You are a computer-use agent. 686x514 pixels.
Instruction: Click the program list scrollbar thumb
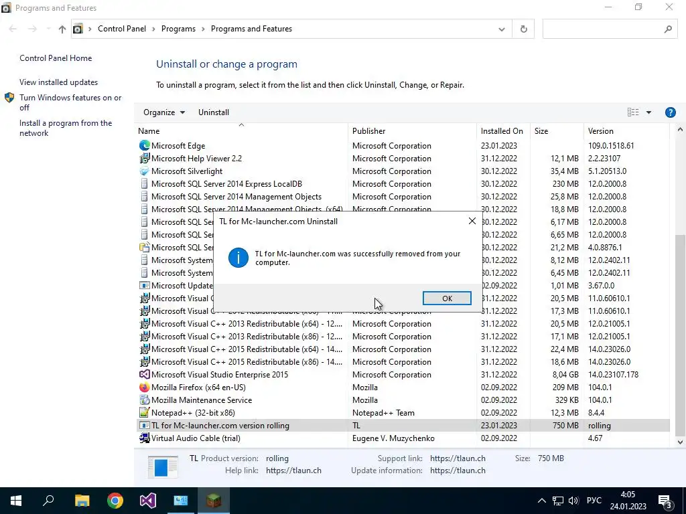(680, 336)
